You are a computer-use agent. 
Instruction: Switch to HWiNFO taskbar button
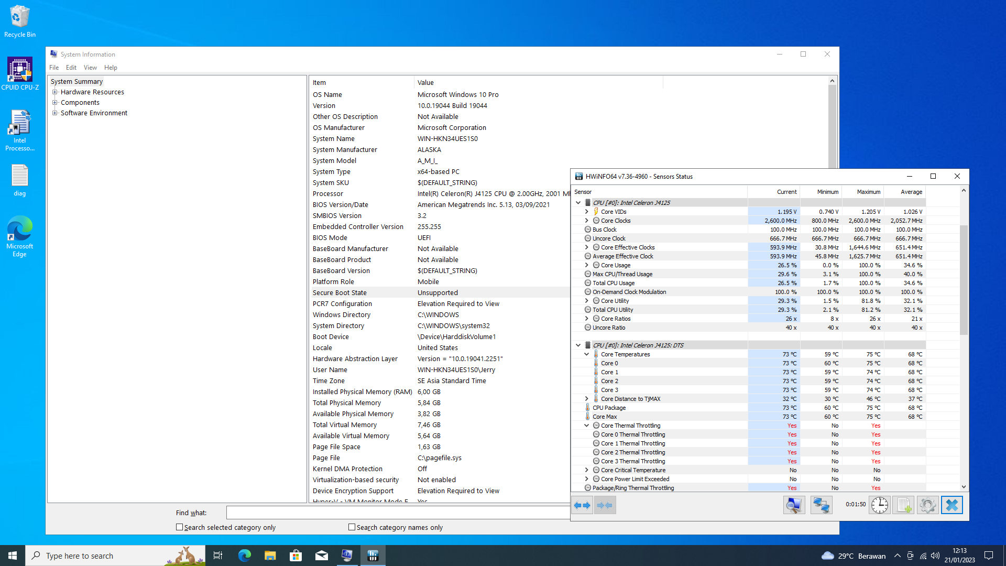(x=373, y=556)
